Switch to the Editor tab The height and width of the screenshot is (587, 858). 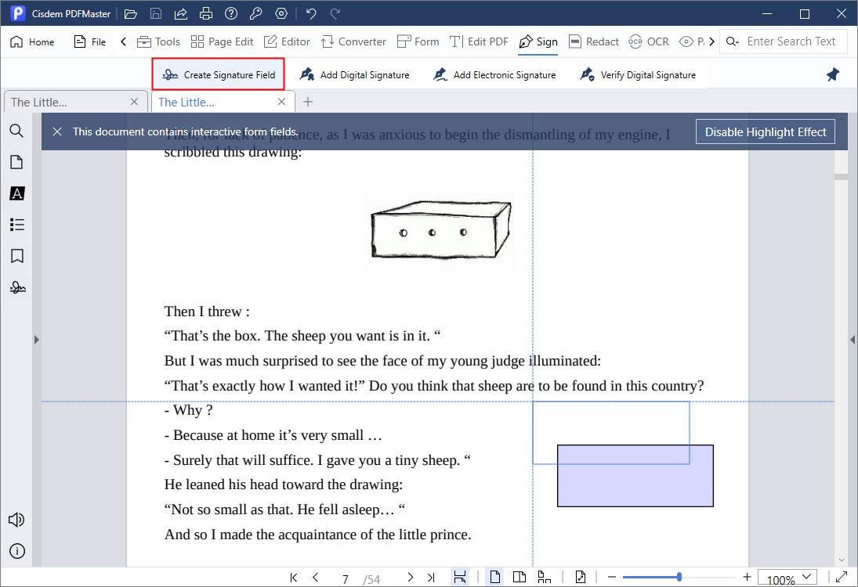pyautogui.click(x=287, y=41)
